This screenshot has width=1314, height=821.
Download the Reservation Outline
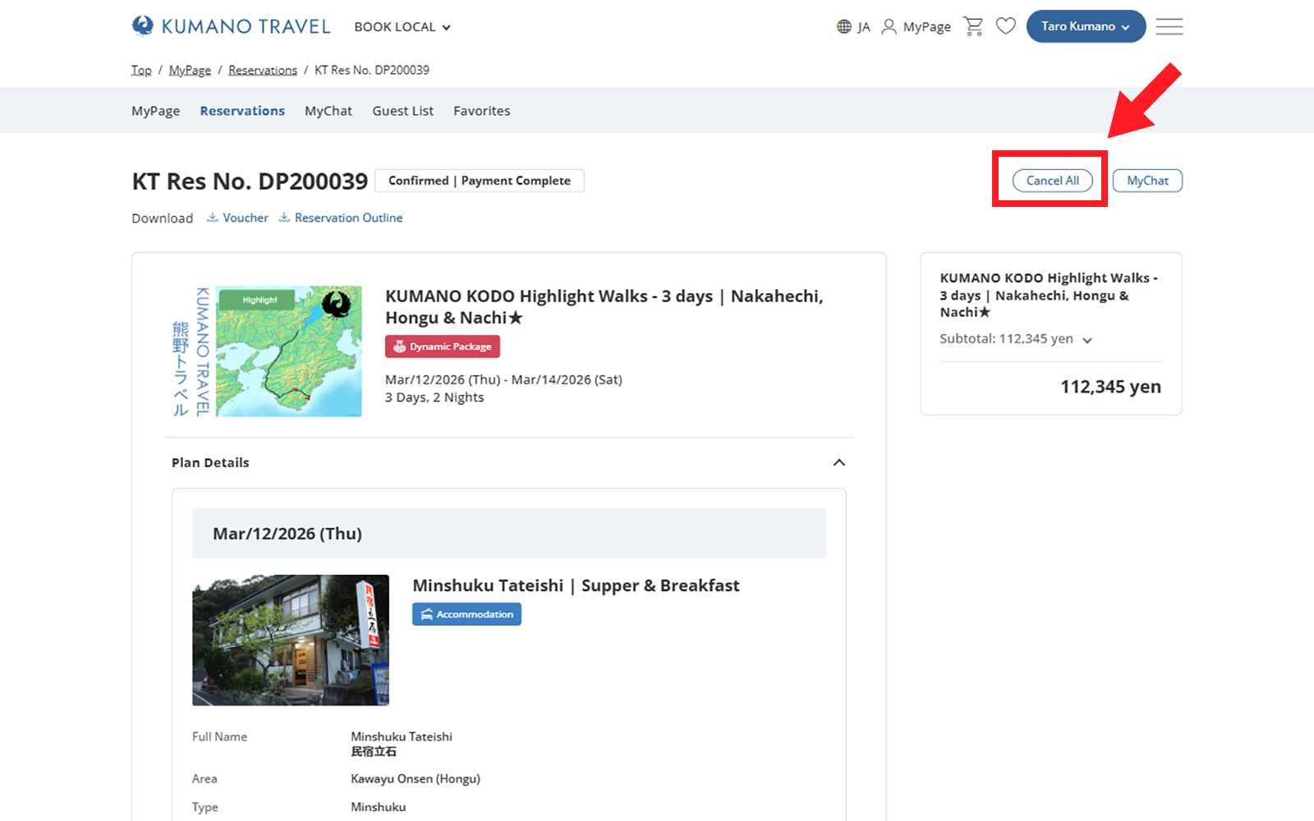coord(341,218)
